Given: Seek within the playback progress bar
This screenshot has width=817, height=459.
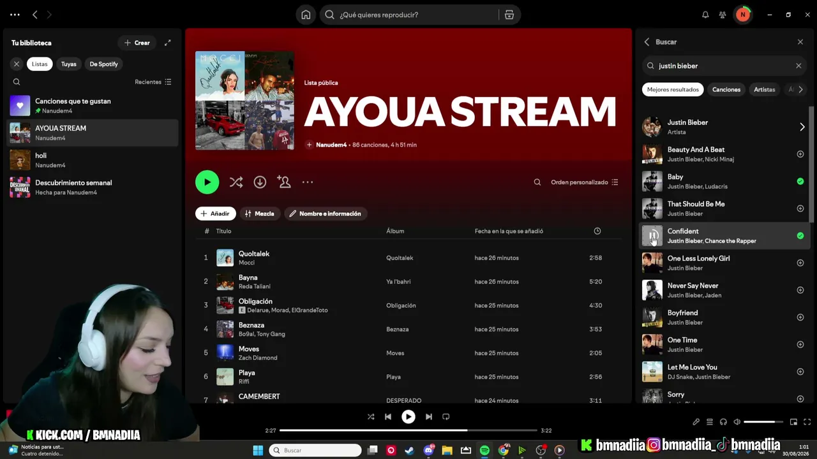Looking at the screenshot, I should click(x=408, y=430).
